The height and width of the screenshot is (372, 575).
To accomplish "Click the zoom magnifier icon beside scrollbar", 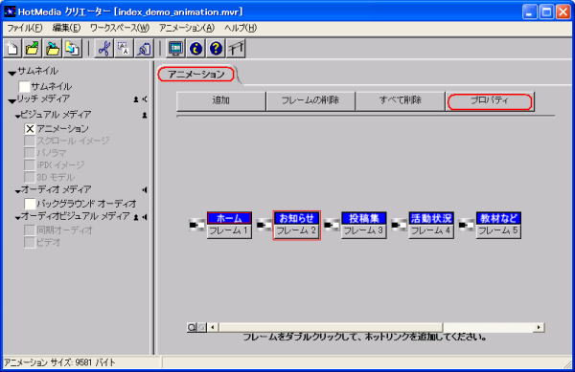I will tap(192, 327).
